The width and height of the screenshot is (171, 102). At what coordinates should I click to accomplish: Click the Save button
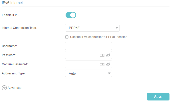158,97
